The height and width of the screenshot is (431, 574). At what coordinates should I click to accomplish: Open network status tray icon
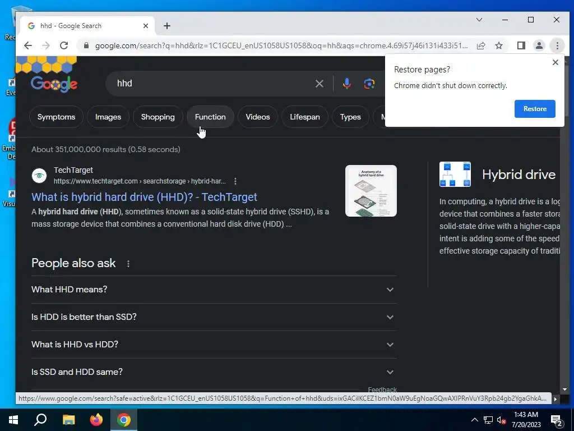[x=488, y=420]
